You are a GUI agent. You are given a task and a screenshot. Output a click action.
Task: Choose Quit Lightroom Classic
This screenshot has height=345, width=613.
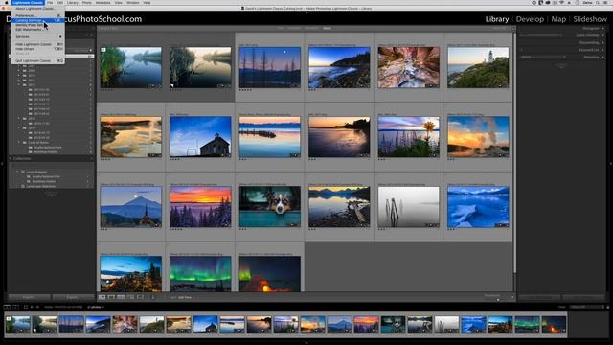(x=37, y=61)
